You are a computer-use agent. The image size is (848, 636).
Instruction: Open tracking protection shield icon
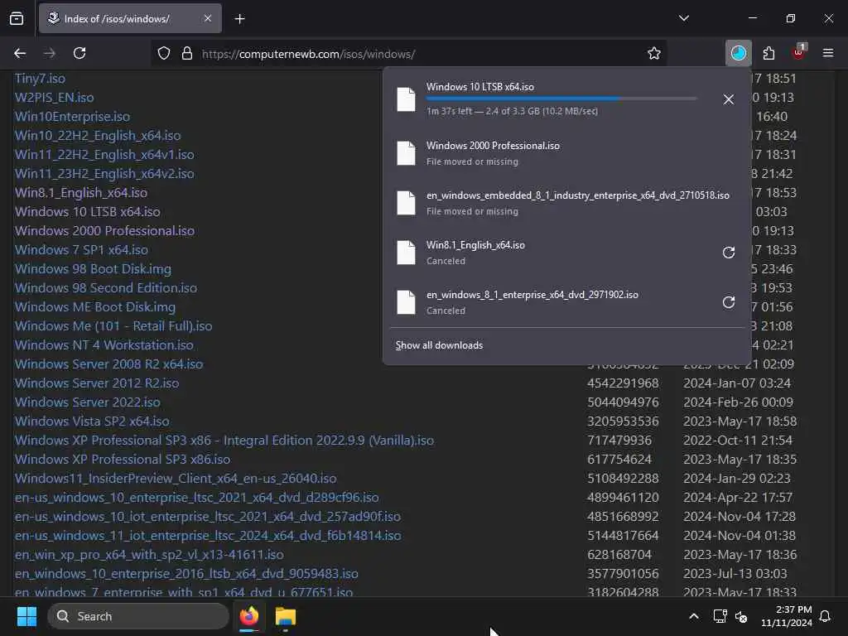tap(164, 54)
